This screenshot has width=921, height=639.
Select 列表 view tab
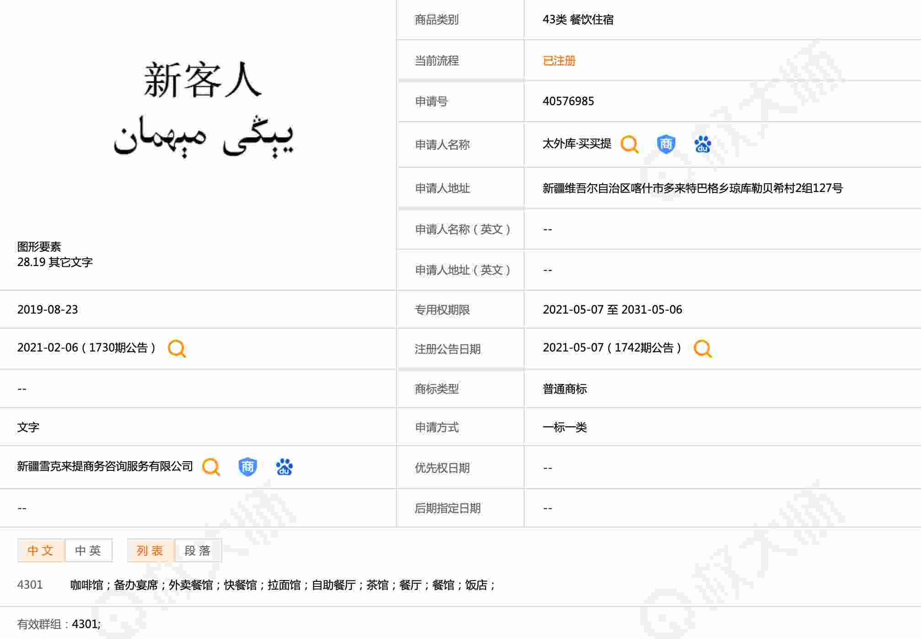coord(150,550)
